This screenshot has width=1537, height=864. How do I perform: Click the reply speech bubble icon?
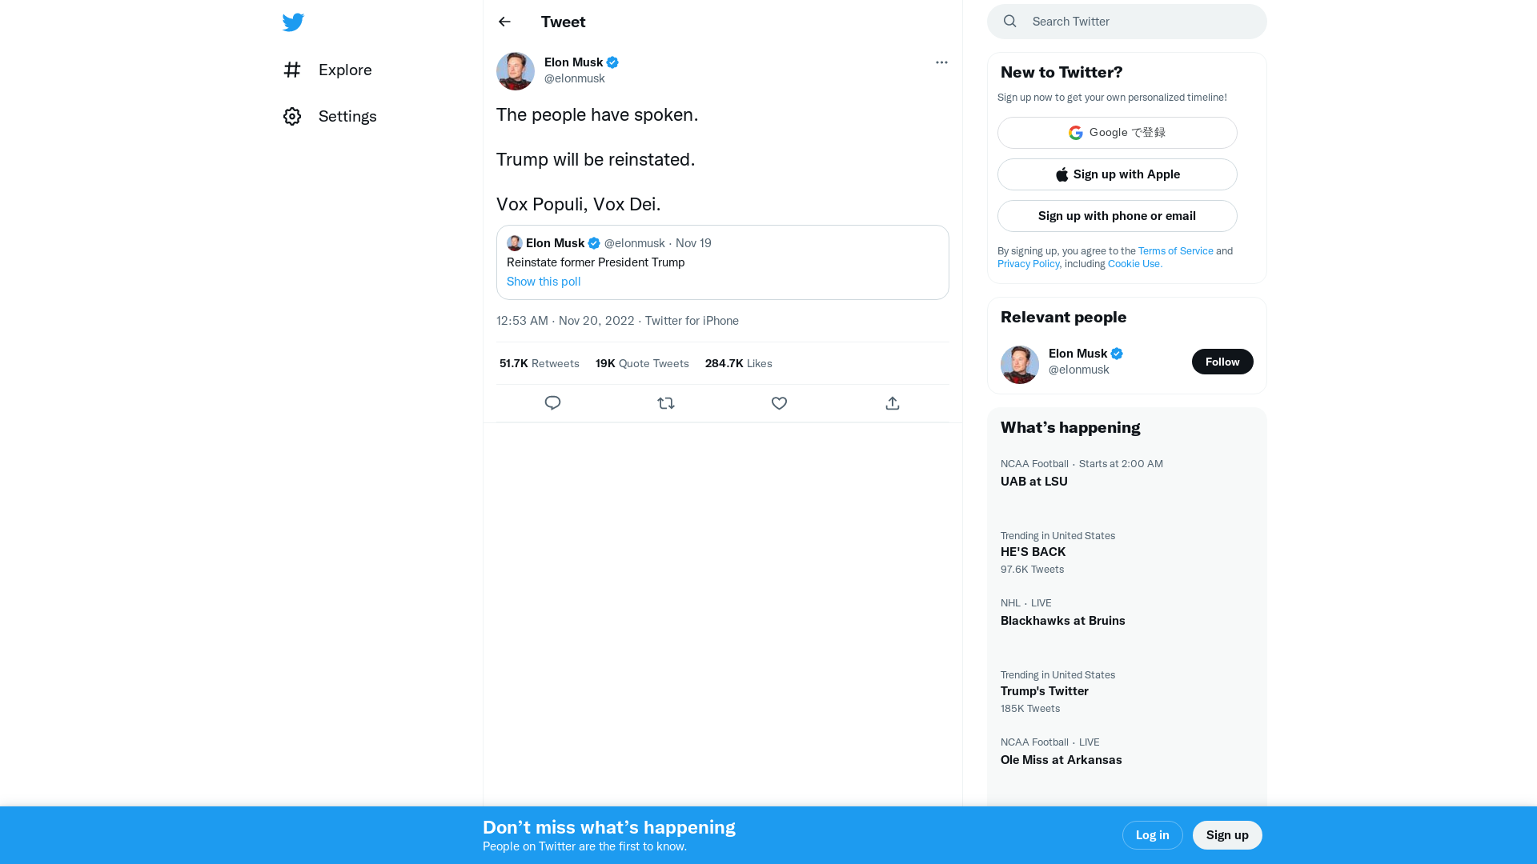(552, 403)
